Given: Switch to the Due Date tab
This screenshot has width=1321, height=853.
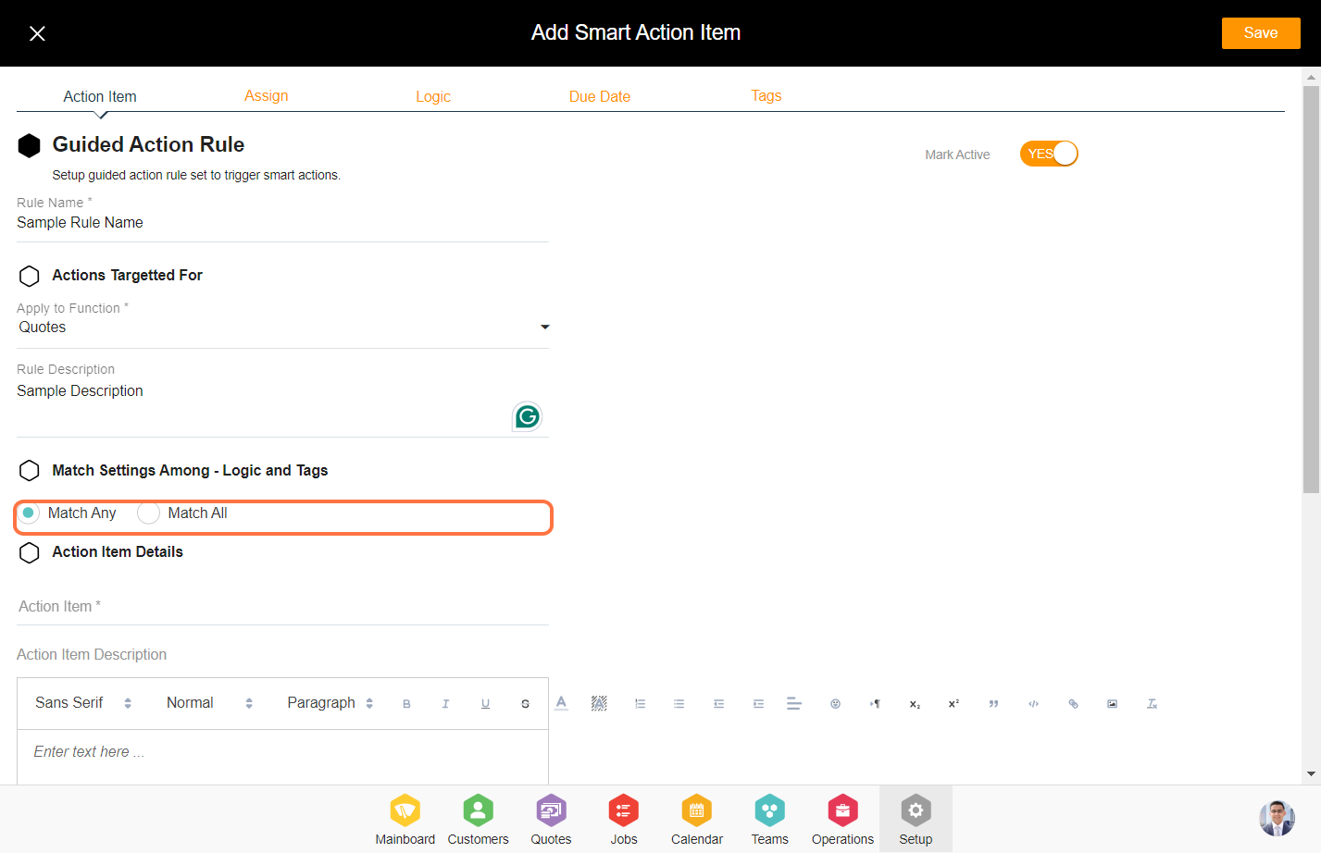Looking at the screenshot, I should click(x=600, y=96).
